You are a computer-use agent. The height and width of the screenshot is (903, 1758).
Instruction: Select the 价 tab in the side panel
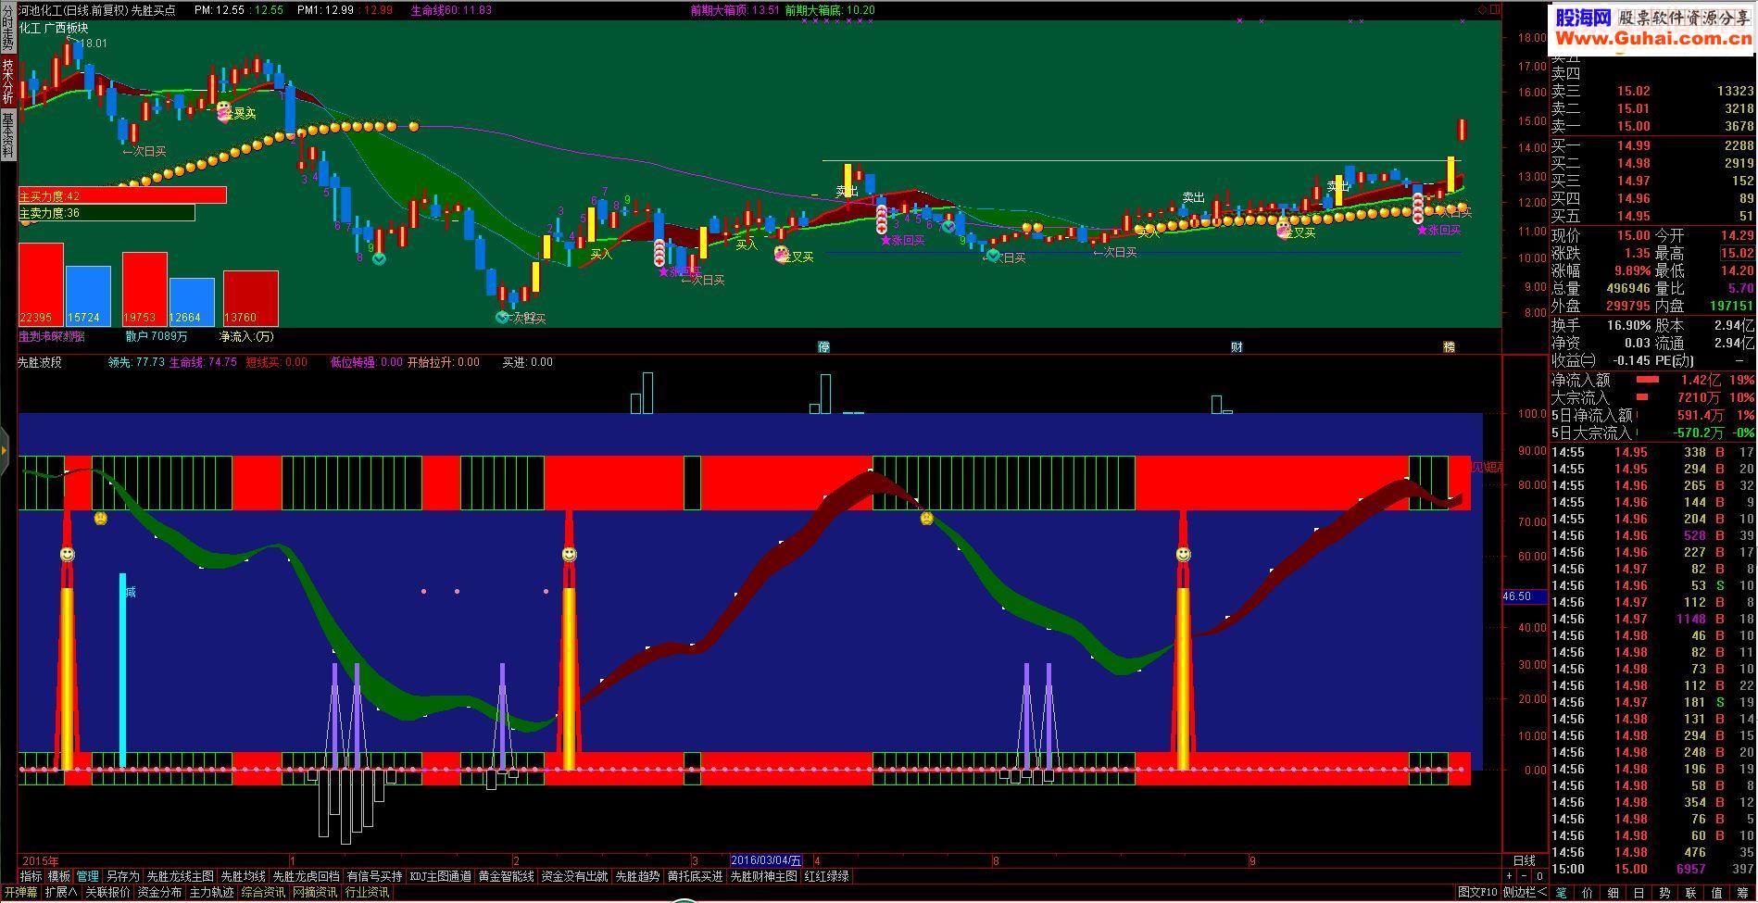[x=1588, y=893]
